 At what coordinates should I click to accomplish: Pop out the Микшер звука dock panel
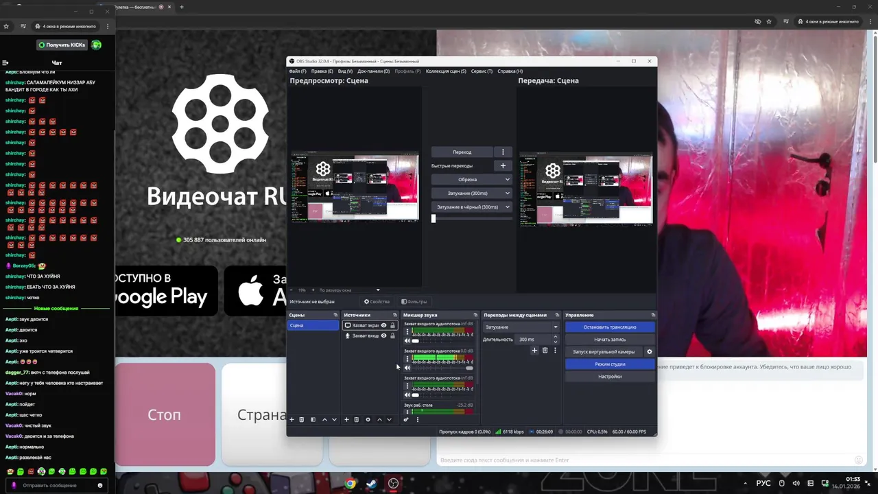point(475,315)
